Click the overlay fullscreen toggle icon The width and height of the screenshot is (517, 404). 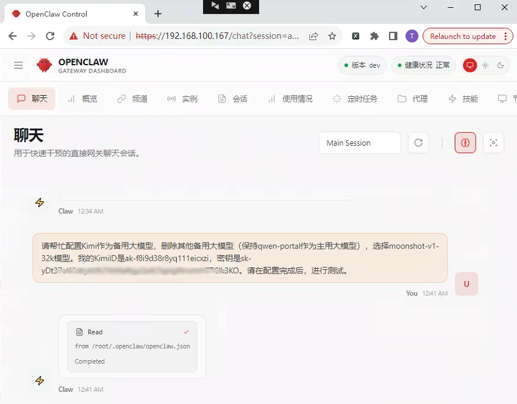click(x=231, y=5)
